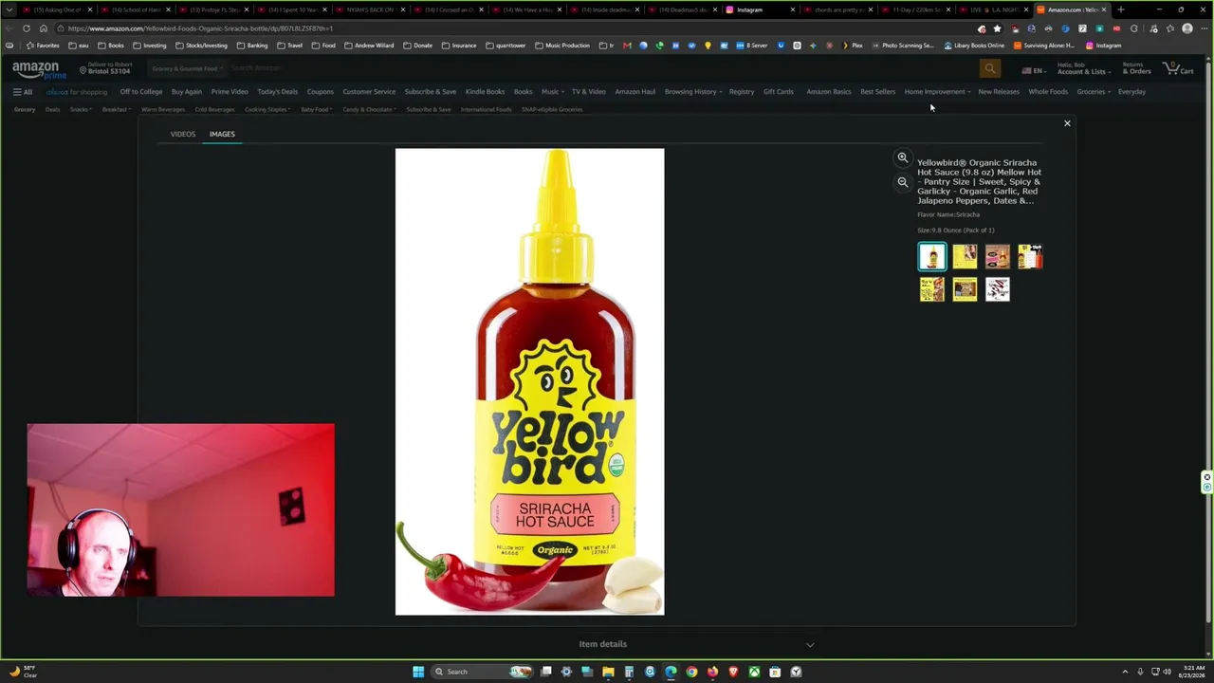Switch to the VIDEOS tab
The width and height of the screenshot is (1214, 683).
[183, 134]
